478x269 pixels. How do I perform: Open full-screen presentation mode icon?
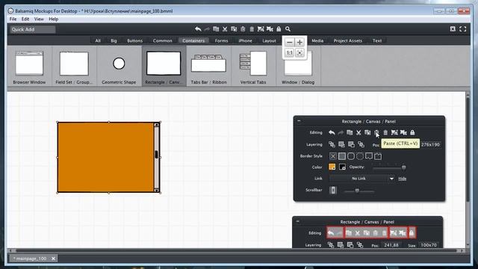pos(463,29)
